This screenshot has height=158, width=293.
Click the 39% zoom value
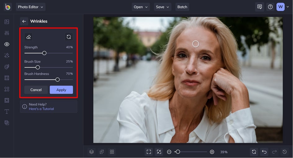point(224,152)
